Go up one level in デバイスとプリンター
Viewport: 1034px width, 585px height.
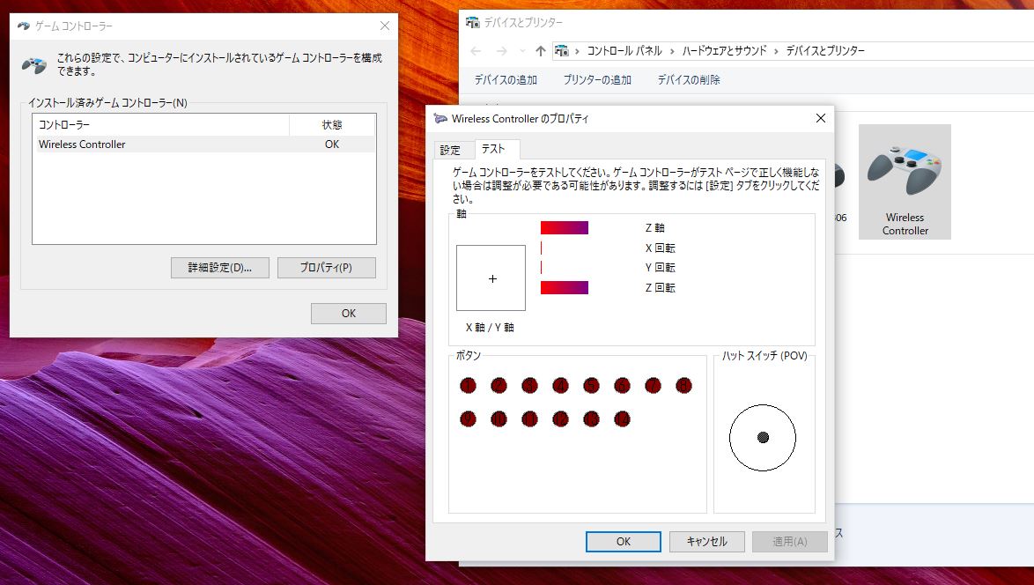541,51
